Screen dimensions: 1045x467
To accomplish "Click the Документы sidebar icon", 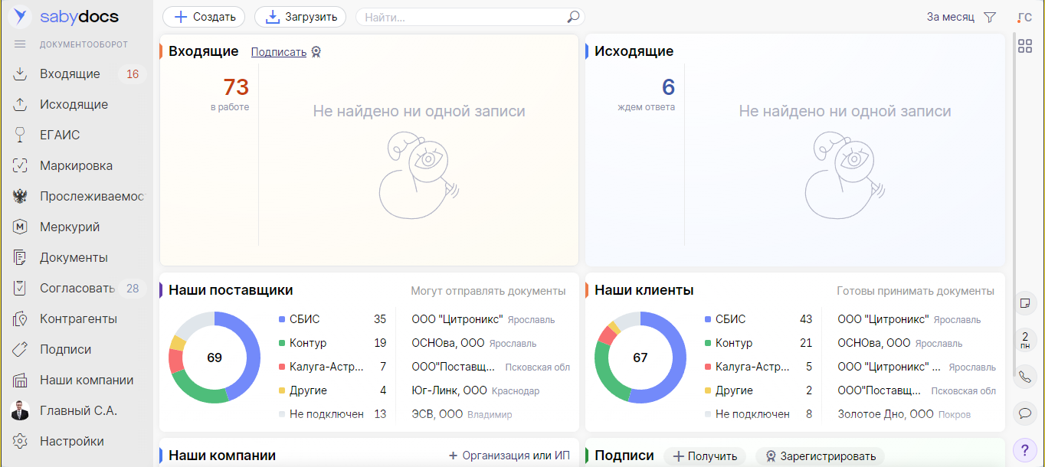I will [21, 258].
